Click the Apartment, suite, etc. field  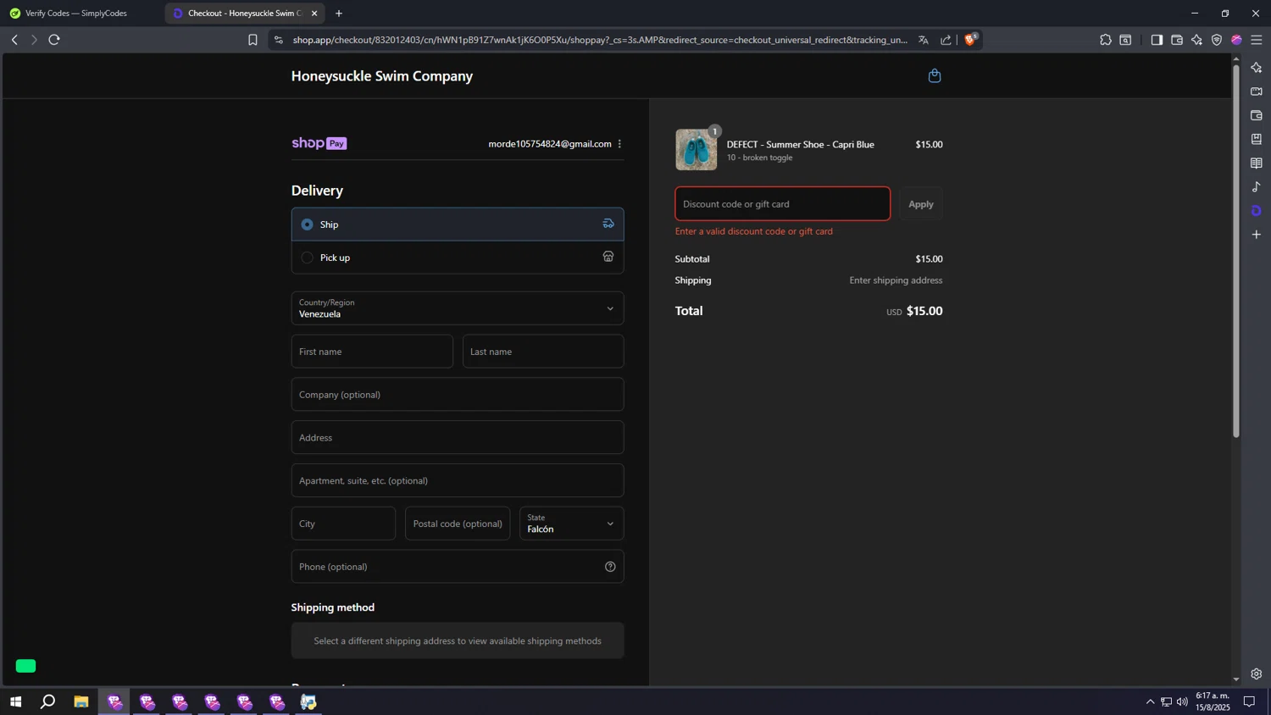click(458, 480)
